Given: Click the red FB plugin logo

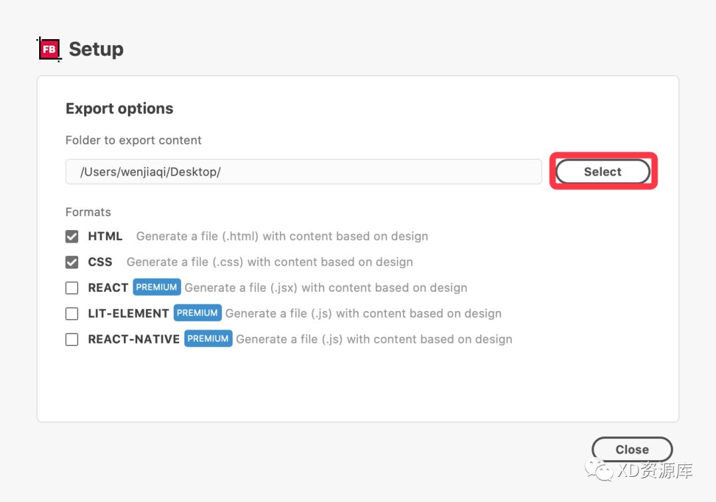Looking at the screenshot, I should point(49,49).
